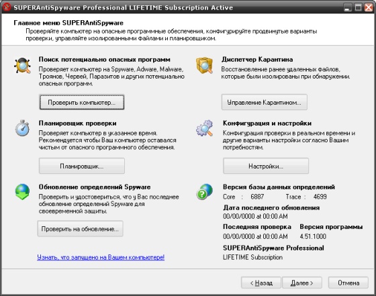Proceed with Далее button
Image resolution: width=376 pixels, height=296 pixels.
click(x=302, y=283)
